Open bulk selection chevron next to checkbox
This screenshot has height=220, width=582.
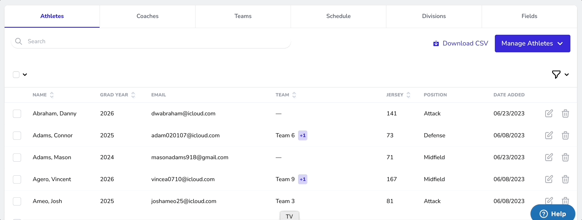pos(25,74)
